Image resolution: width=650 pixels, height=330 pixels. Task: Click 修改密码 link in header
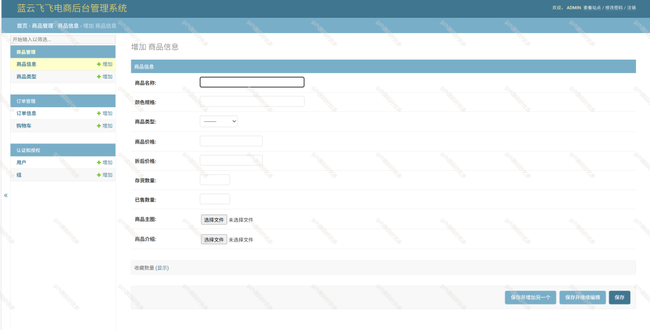point(614,8)
